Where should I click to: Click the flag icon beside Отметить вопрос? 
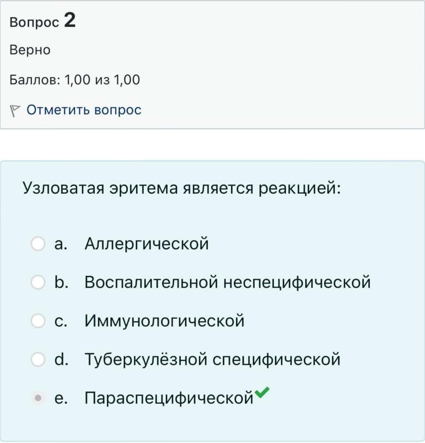point(14,111)
